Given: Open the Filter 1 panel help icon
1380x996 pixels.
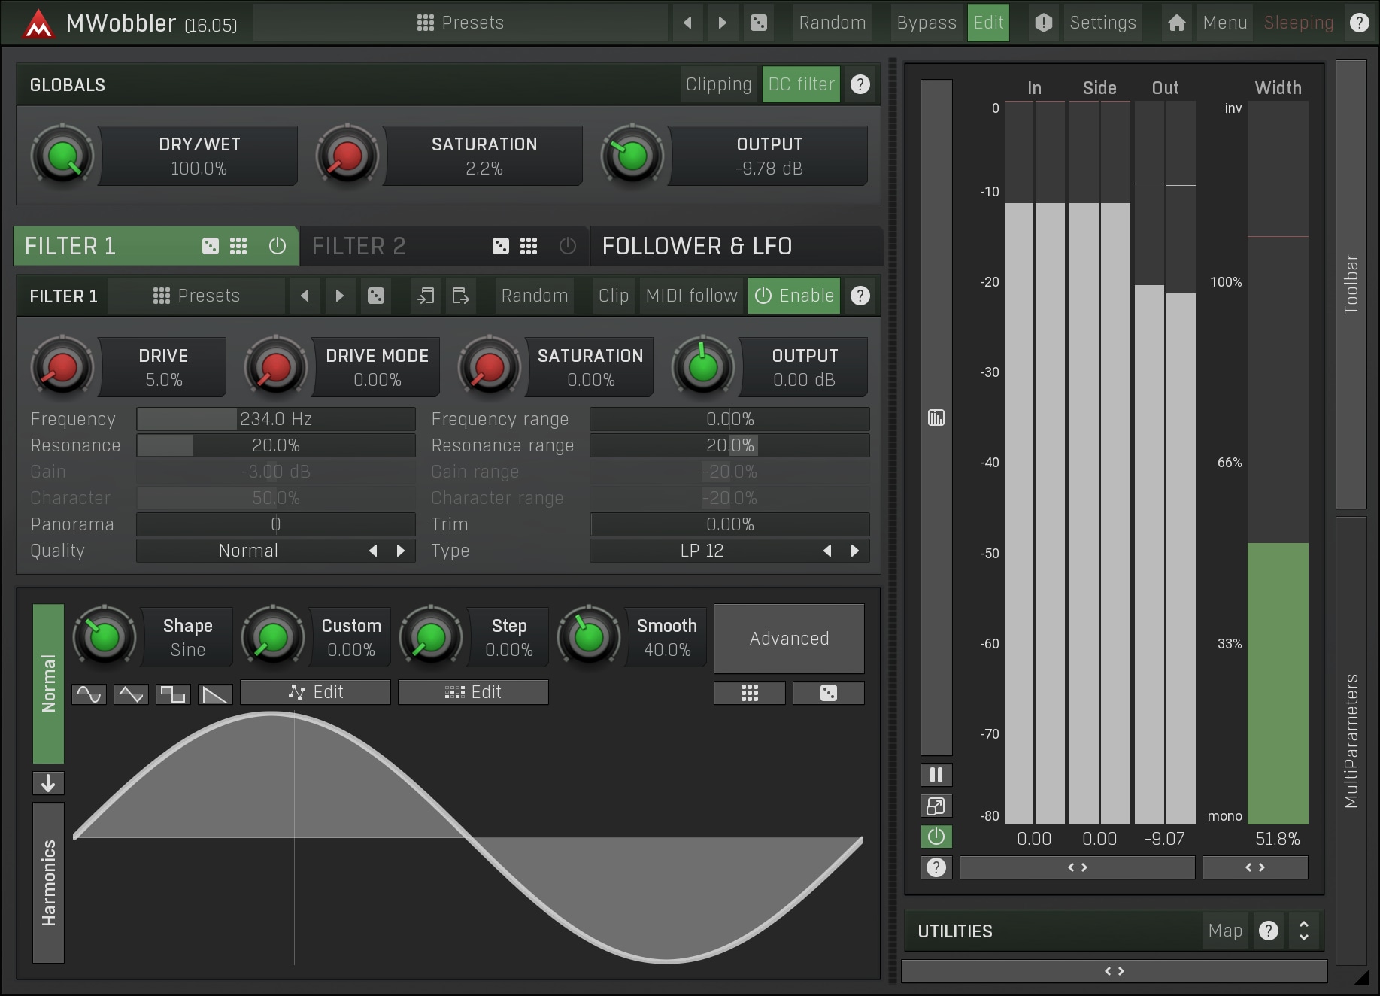Looking at the screenshot, I should [860, 296].
